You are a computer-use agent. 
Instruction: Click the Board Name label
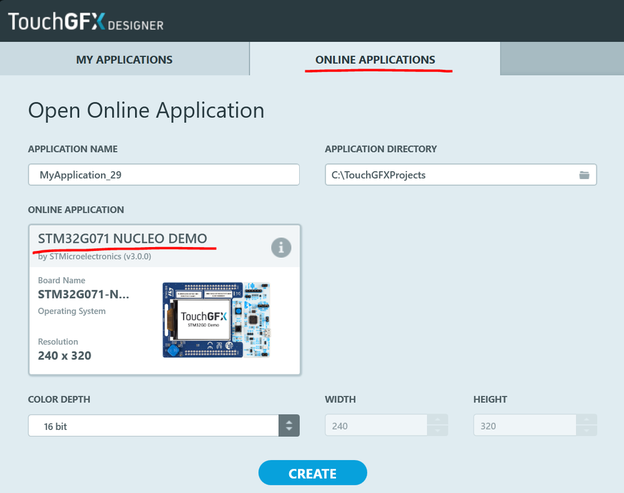(61, 280)
